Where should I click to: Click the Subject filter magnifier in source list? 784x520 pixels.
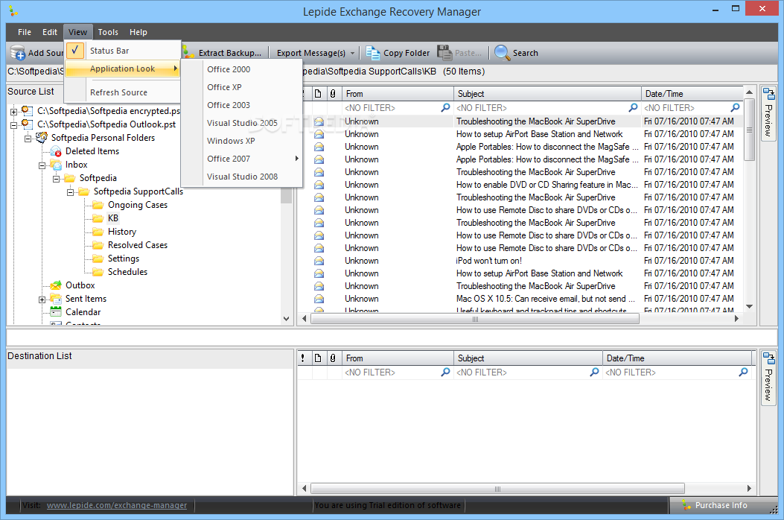coord(633,107)
